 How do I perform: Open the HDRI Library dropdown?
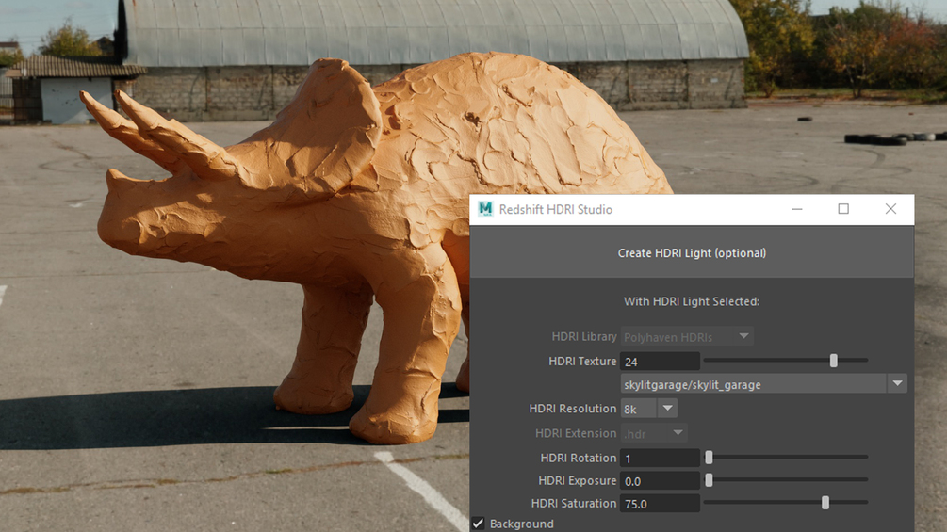tap(686, 336)
